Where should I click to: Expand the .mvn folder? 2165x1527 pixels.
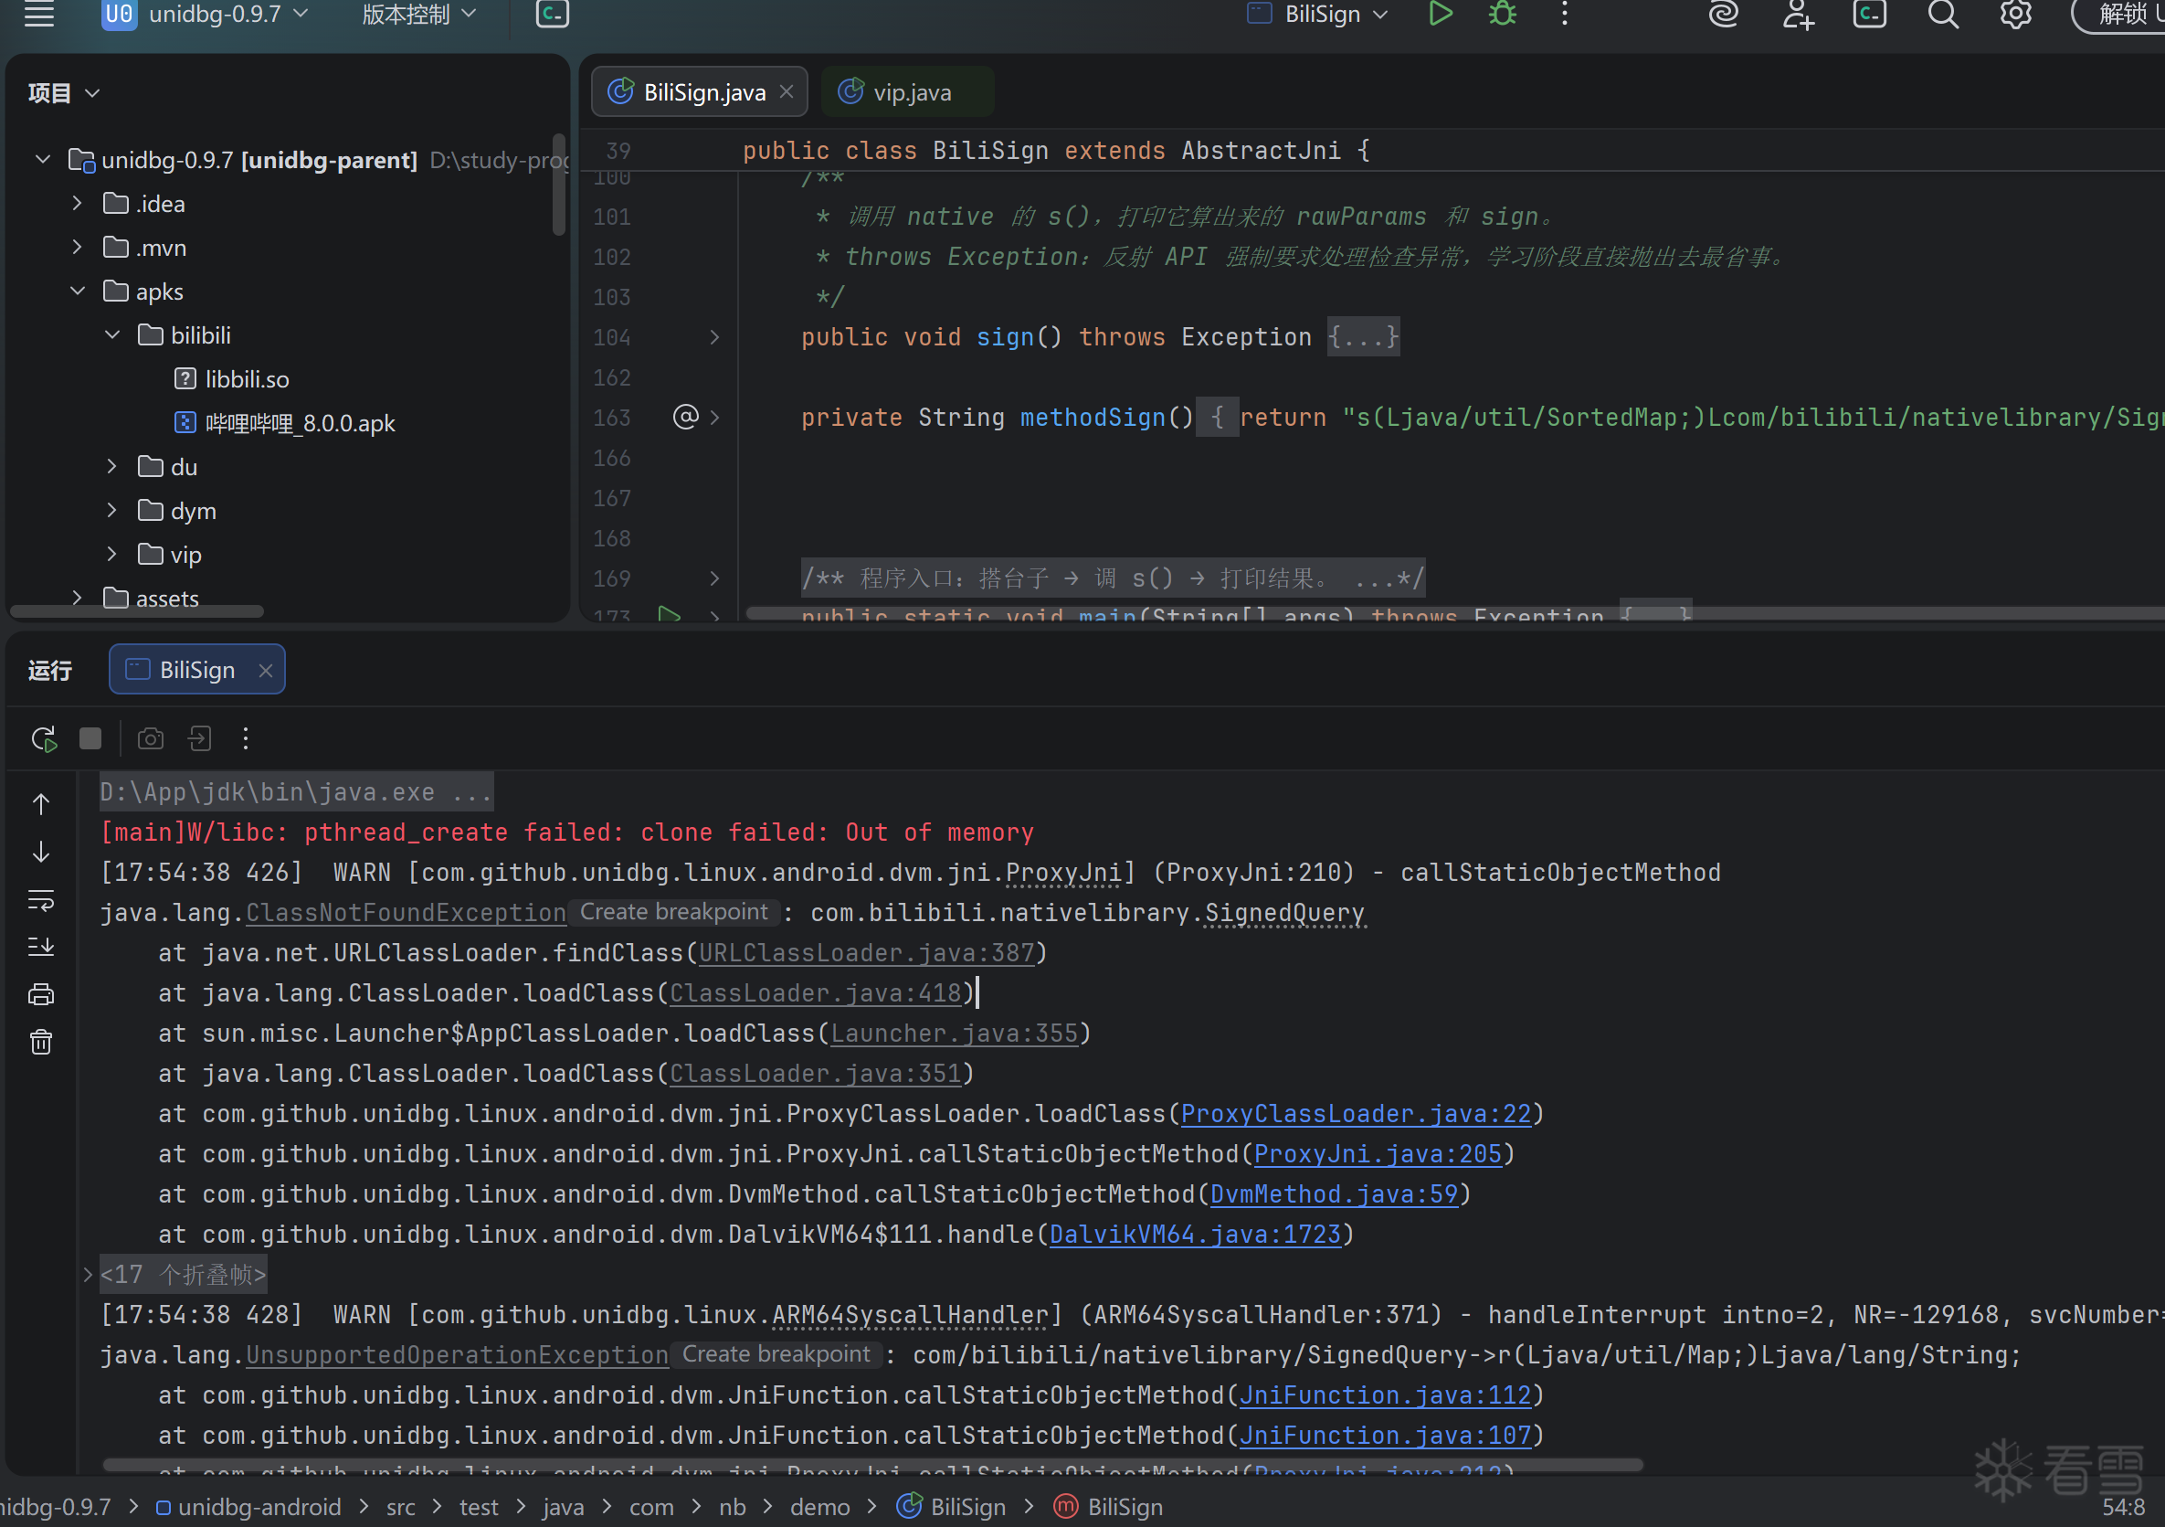[x=78, y=247]
